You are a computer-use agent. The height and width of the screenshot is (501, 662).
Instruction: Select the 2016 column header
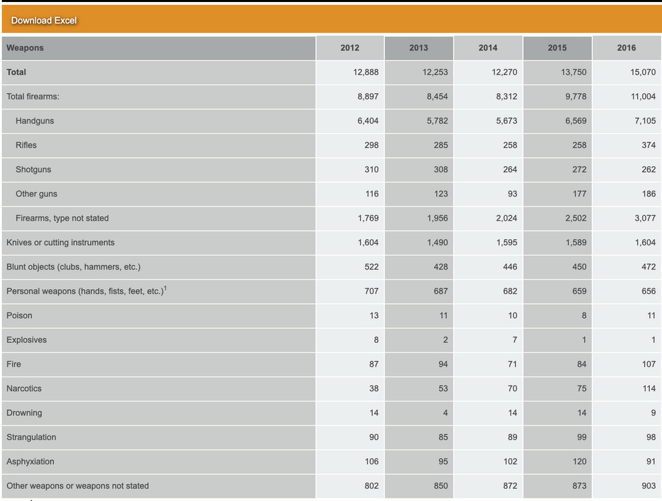[x=627, y=48]
